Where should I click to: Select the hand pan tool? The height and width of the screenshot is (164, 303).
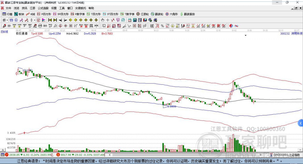pyautogui.click(x=103, y=20)
